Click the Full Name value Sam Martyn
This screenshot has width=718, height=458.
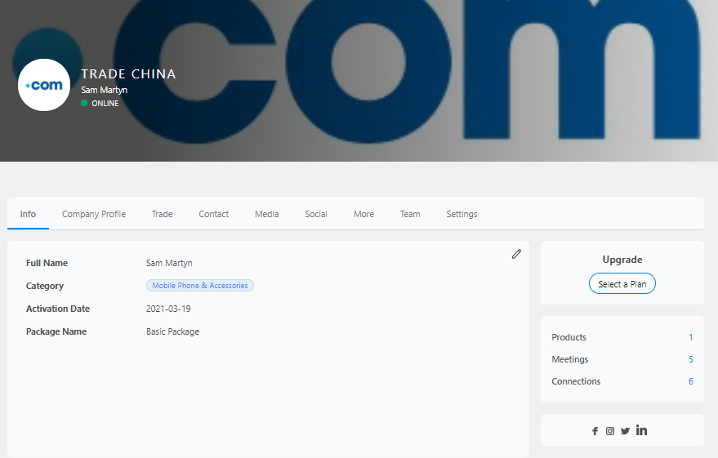pos(169,263)
